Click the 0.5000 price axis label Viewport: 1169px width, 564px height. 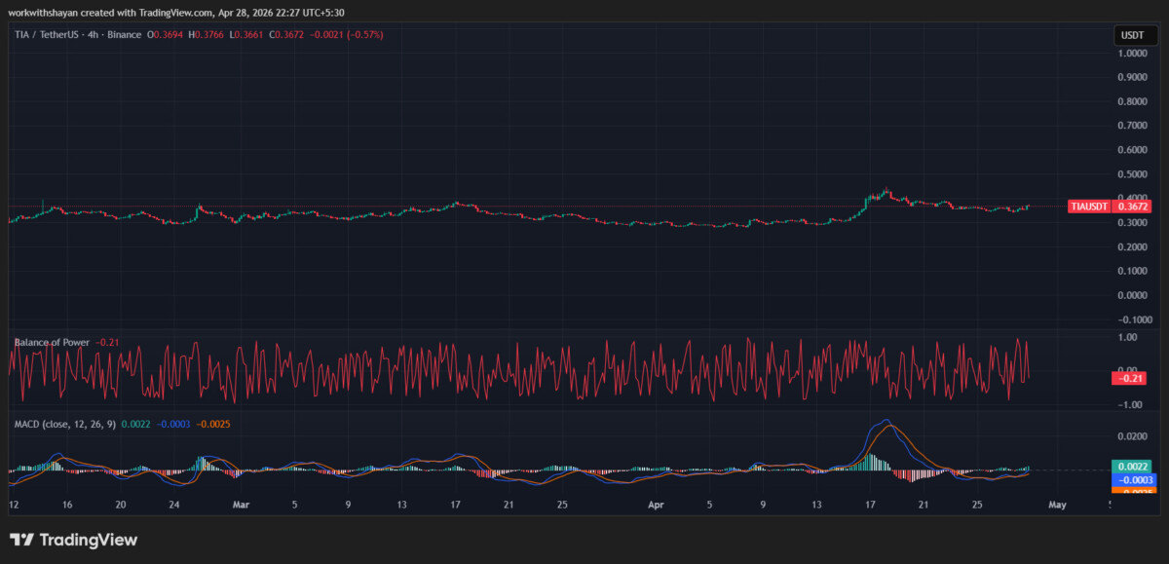(x=1132, y=174)
